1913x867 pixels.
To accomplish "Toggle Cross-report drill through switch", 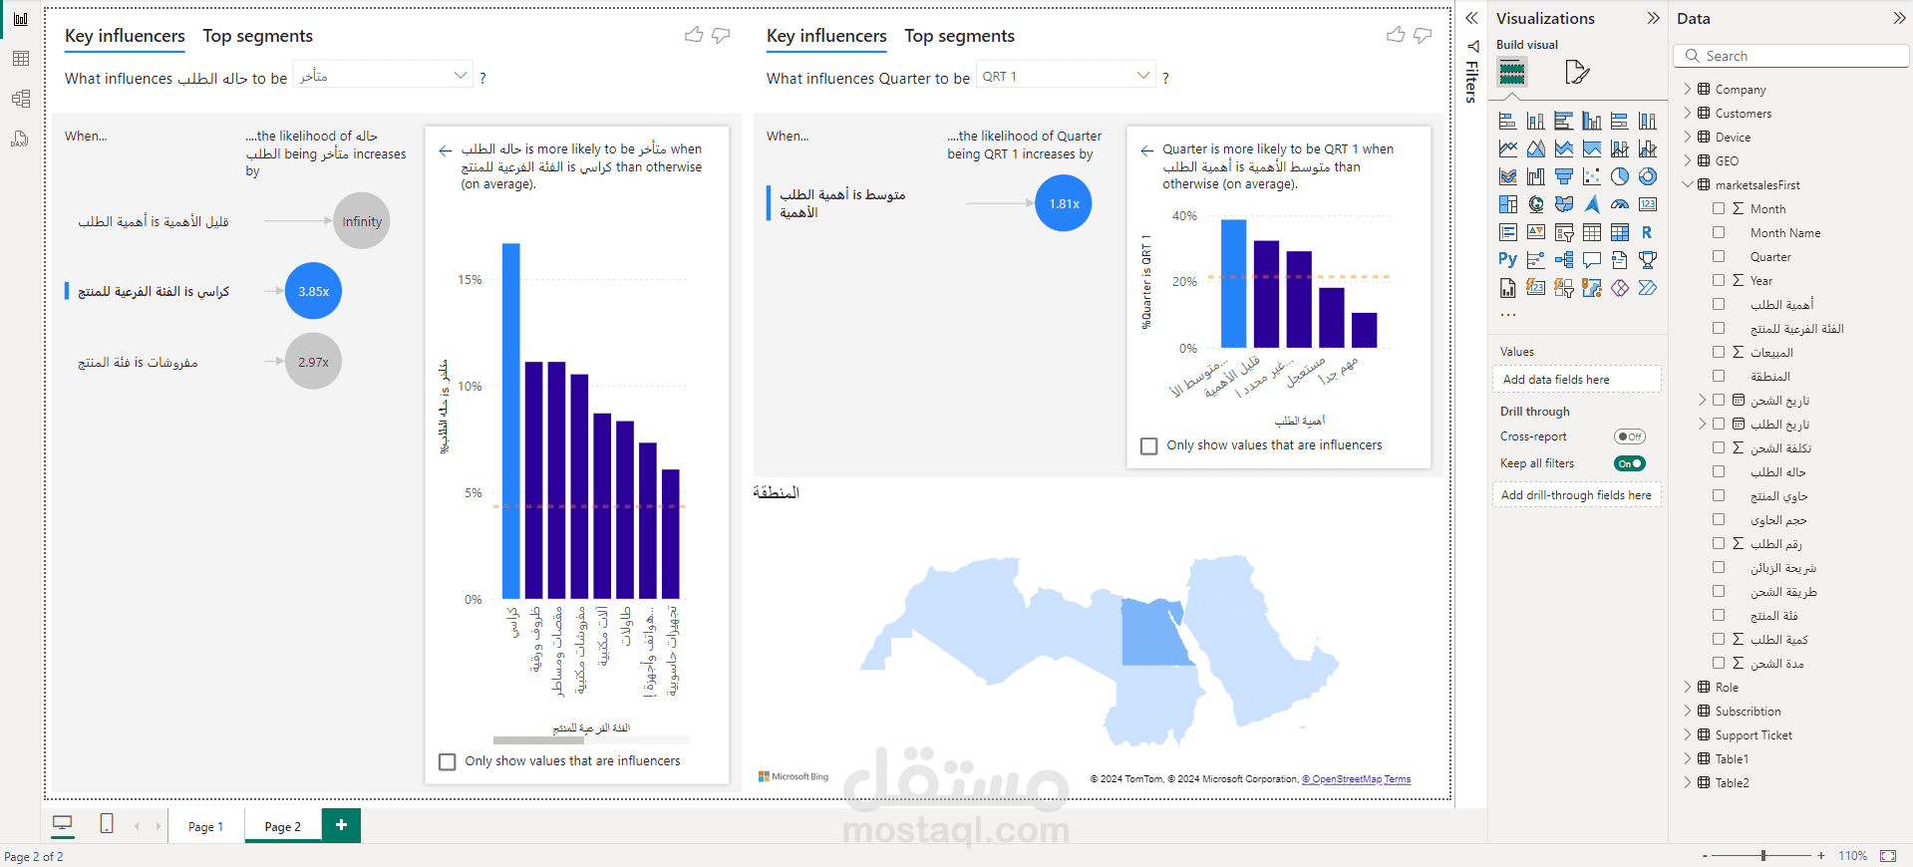I will [x=1630, y=436].
